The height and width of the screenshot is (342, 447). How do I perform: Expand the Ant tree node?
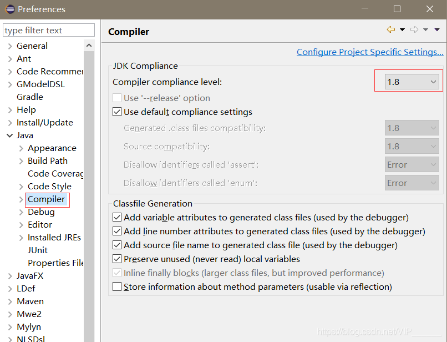pos(10,59)
